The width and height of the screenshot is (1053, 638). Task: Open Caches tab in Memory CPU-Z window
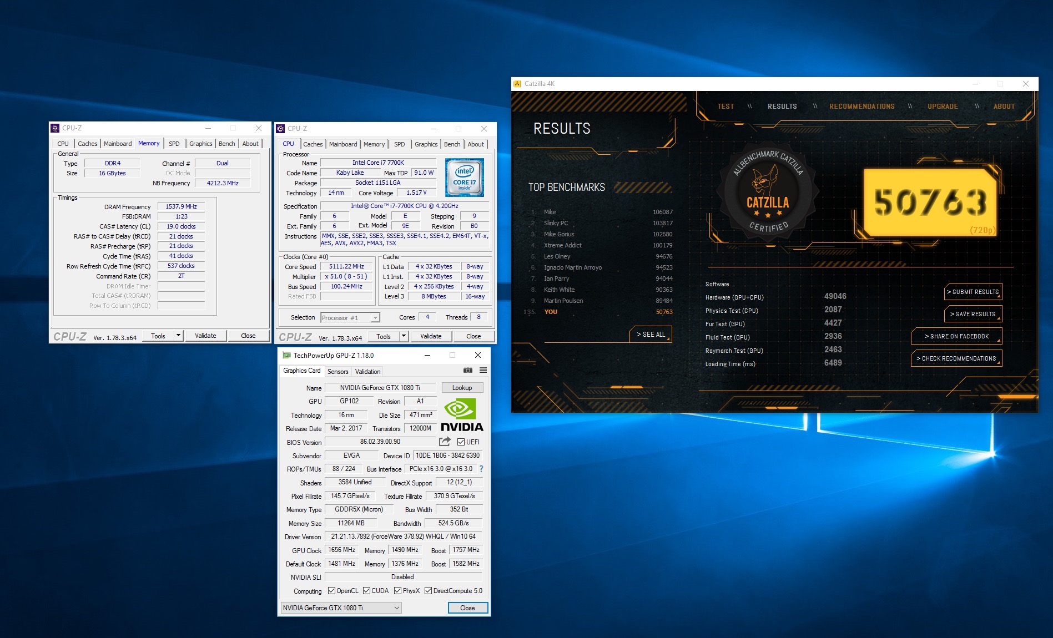pyautogui.click(x=87, y=144)
